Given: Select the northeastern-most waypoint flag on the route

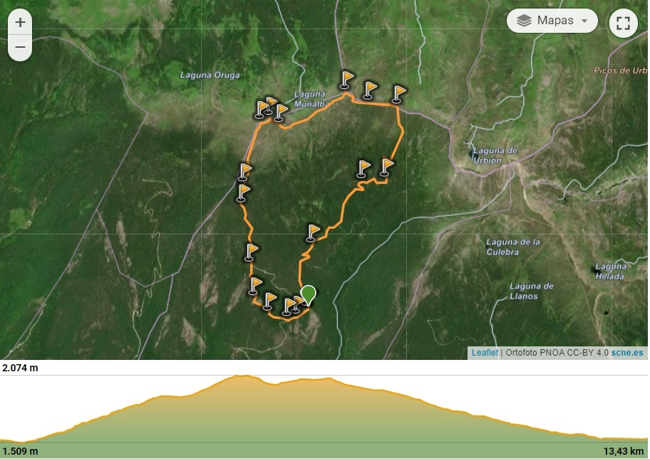Looking at the screenshot, I should (398, 95).
